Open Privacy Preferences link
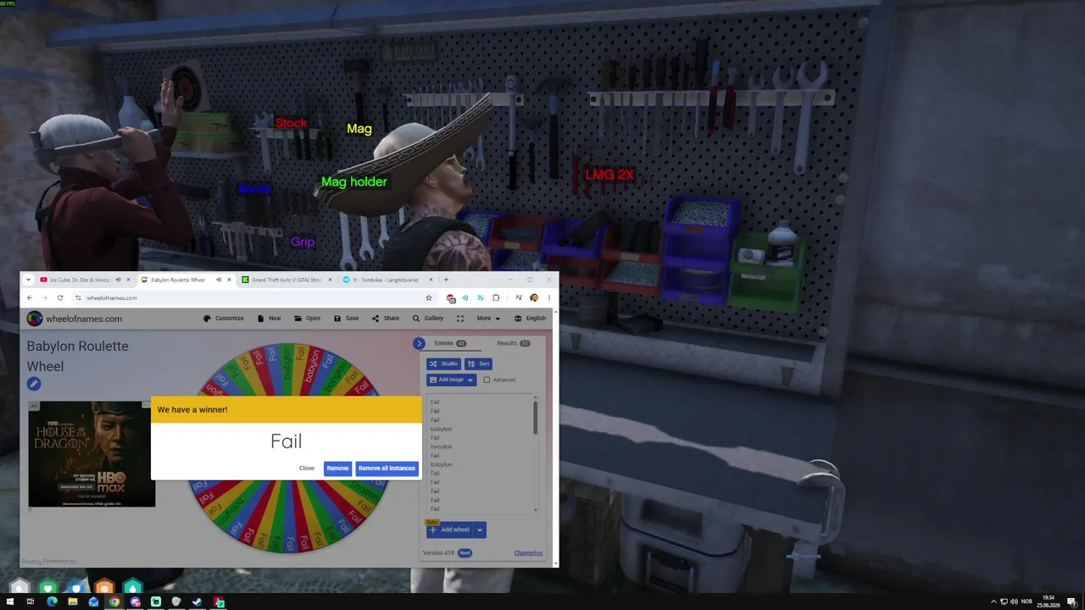 48,561
